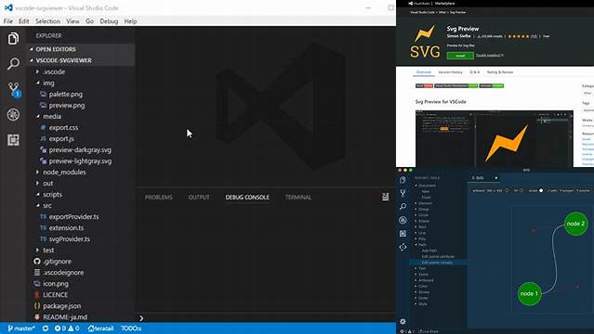This screenshot has height=334, width=594.
Task: Open publisher Simon Siefke link
Action: tap(459, 36)
